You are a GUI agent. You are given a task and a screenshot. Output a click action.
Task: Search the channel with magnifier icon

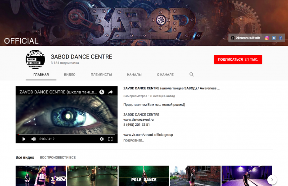click(191, 75)
